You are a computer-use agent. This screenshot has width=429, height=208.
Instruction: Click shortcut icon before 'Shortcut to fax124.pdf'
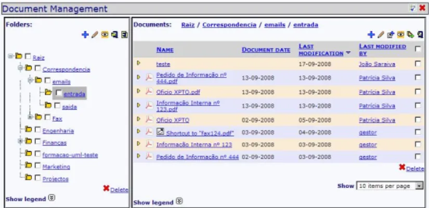(x=160, y=132)
